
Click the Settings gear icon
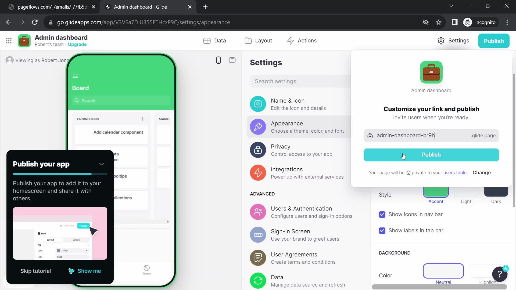pyautogui.click(x=442, y=40)
